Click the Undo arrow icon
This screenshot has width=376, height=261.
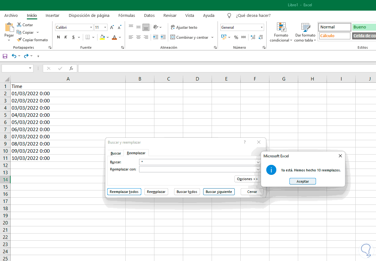point(14,56)
